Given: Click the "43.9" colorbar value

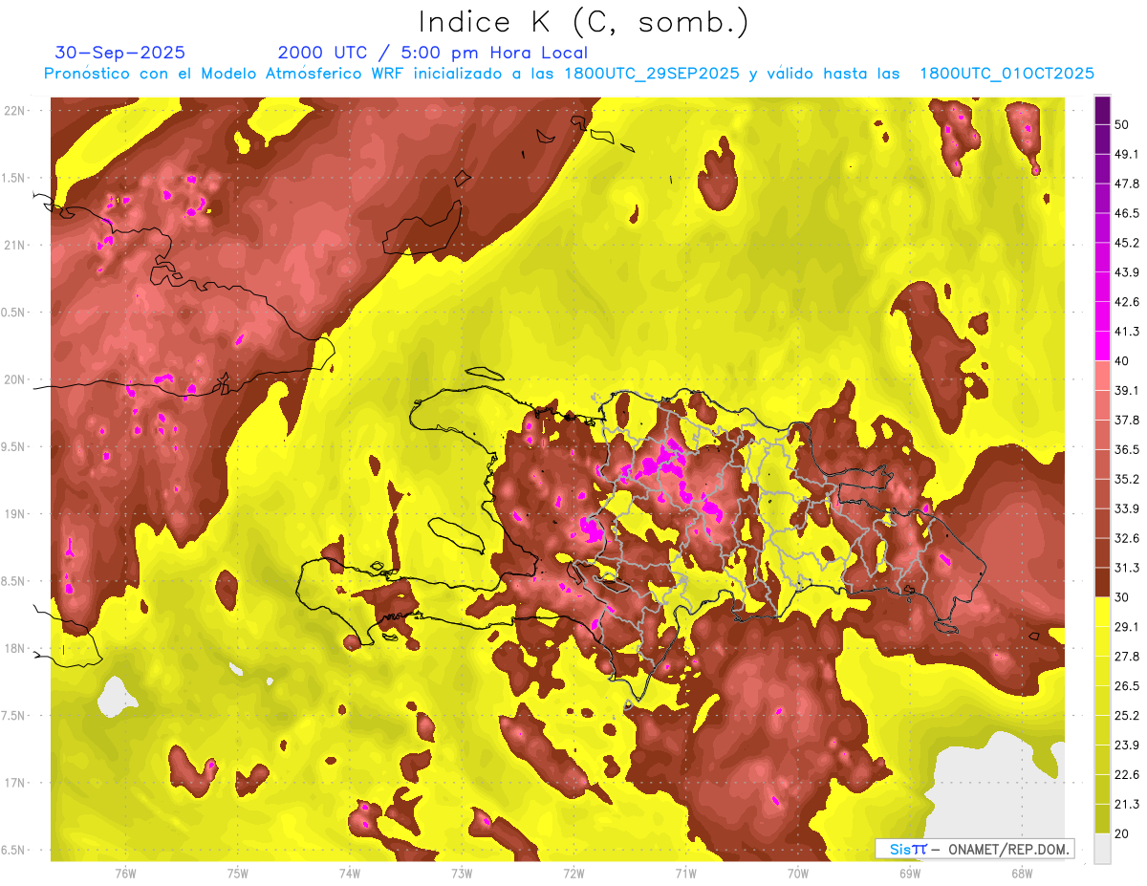Looking at the screenshot, I should [1128, 272].
